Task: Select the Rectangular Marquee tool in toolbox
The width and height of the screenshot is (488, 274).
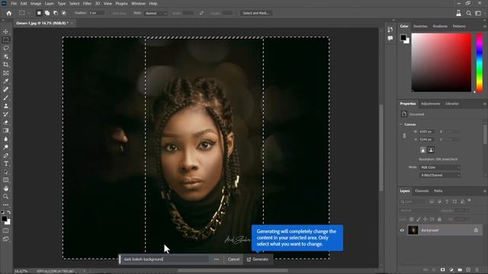Action: tap(6, 40)
